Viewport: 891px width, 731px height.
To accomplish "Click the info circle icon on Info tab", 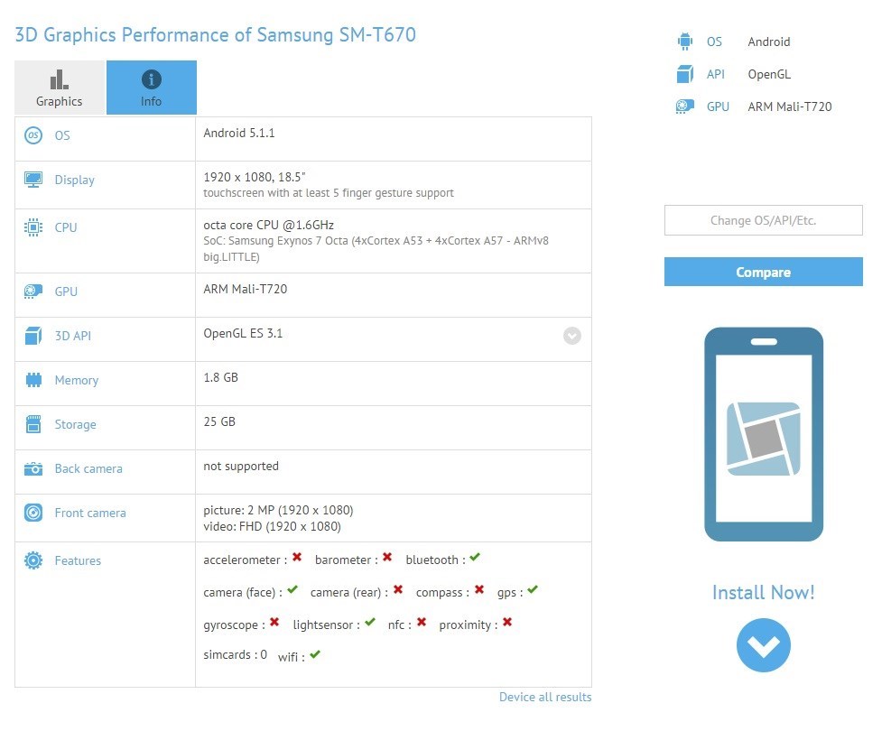I will pos(151,79).
